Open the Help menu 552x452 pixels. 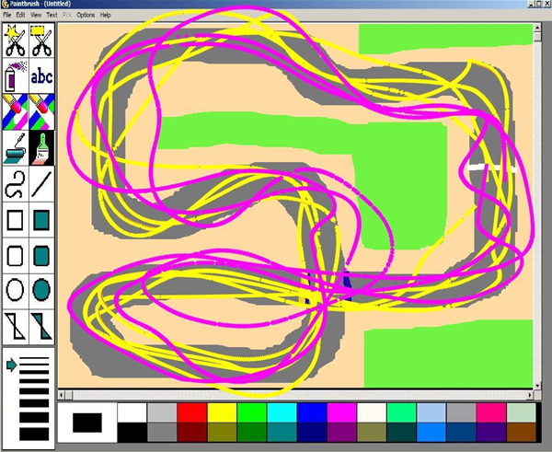[105, 16]
